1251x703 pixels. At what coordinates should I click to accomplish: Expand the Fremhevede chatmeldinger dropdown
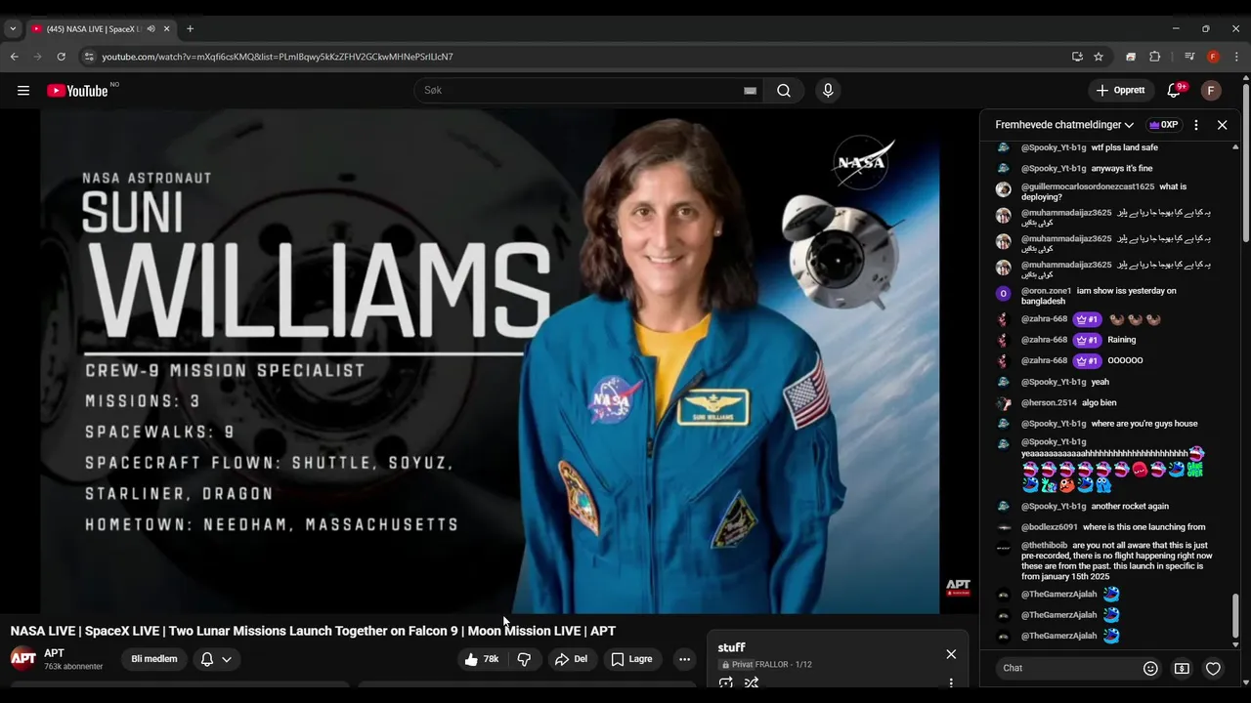(x=1064, y=125)
